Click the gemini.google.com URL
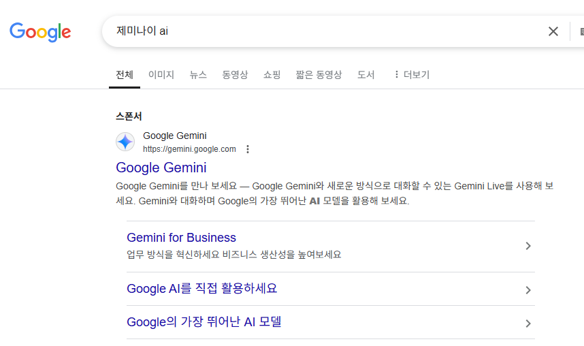 tap(189, 149)
